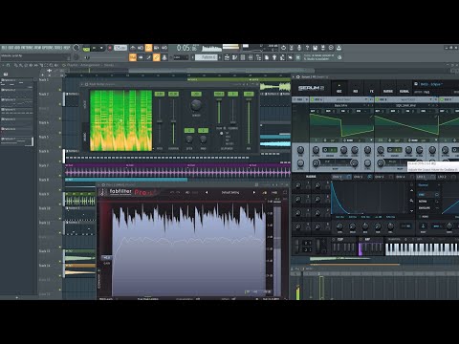Select the ENV 2 tab in Serum

point(358,177)
